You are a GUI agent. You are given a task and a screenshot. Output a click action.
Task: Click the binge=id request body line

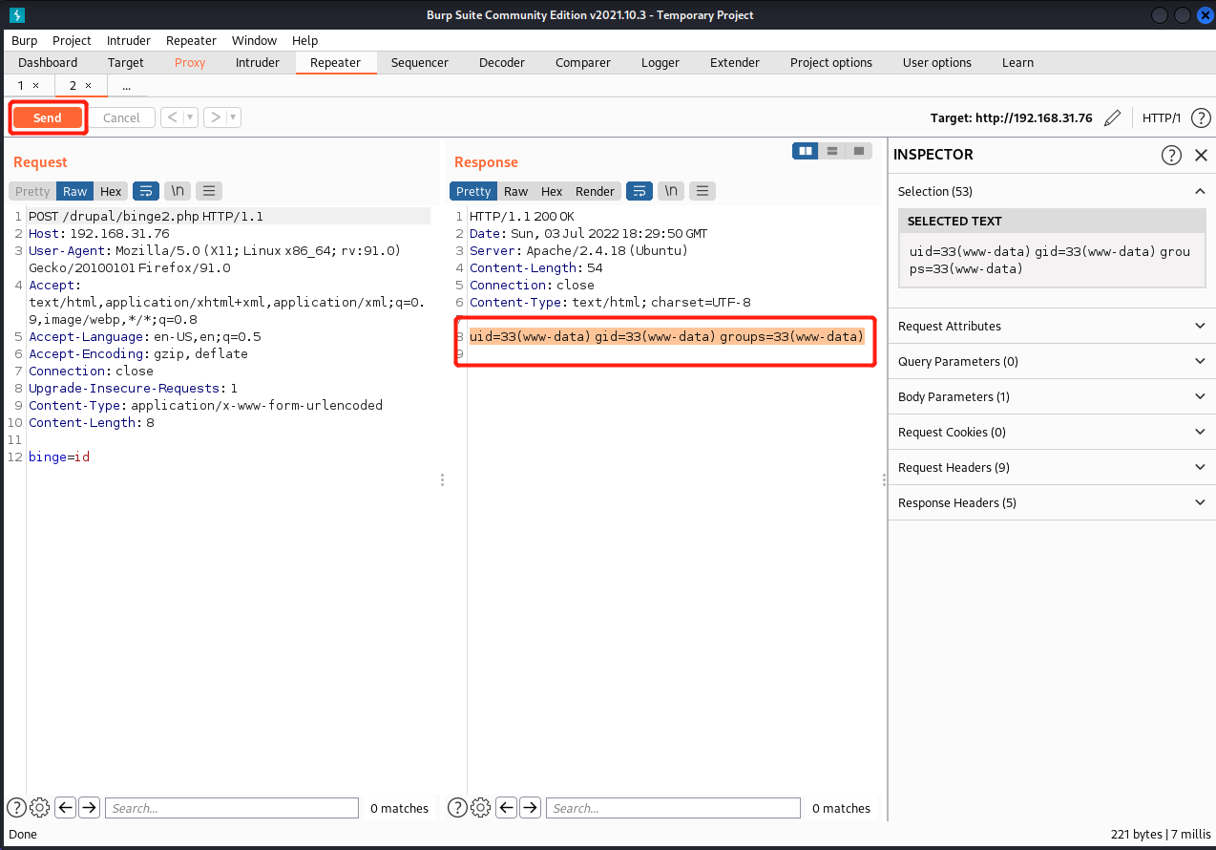[59, 457]
